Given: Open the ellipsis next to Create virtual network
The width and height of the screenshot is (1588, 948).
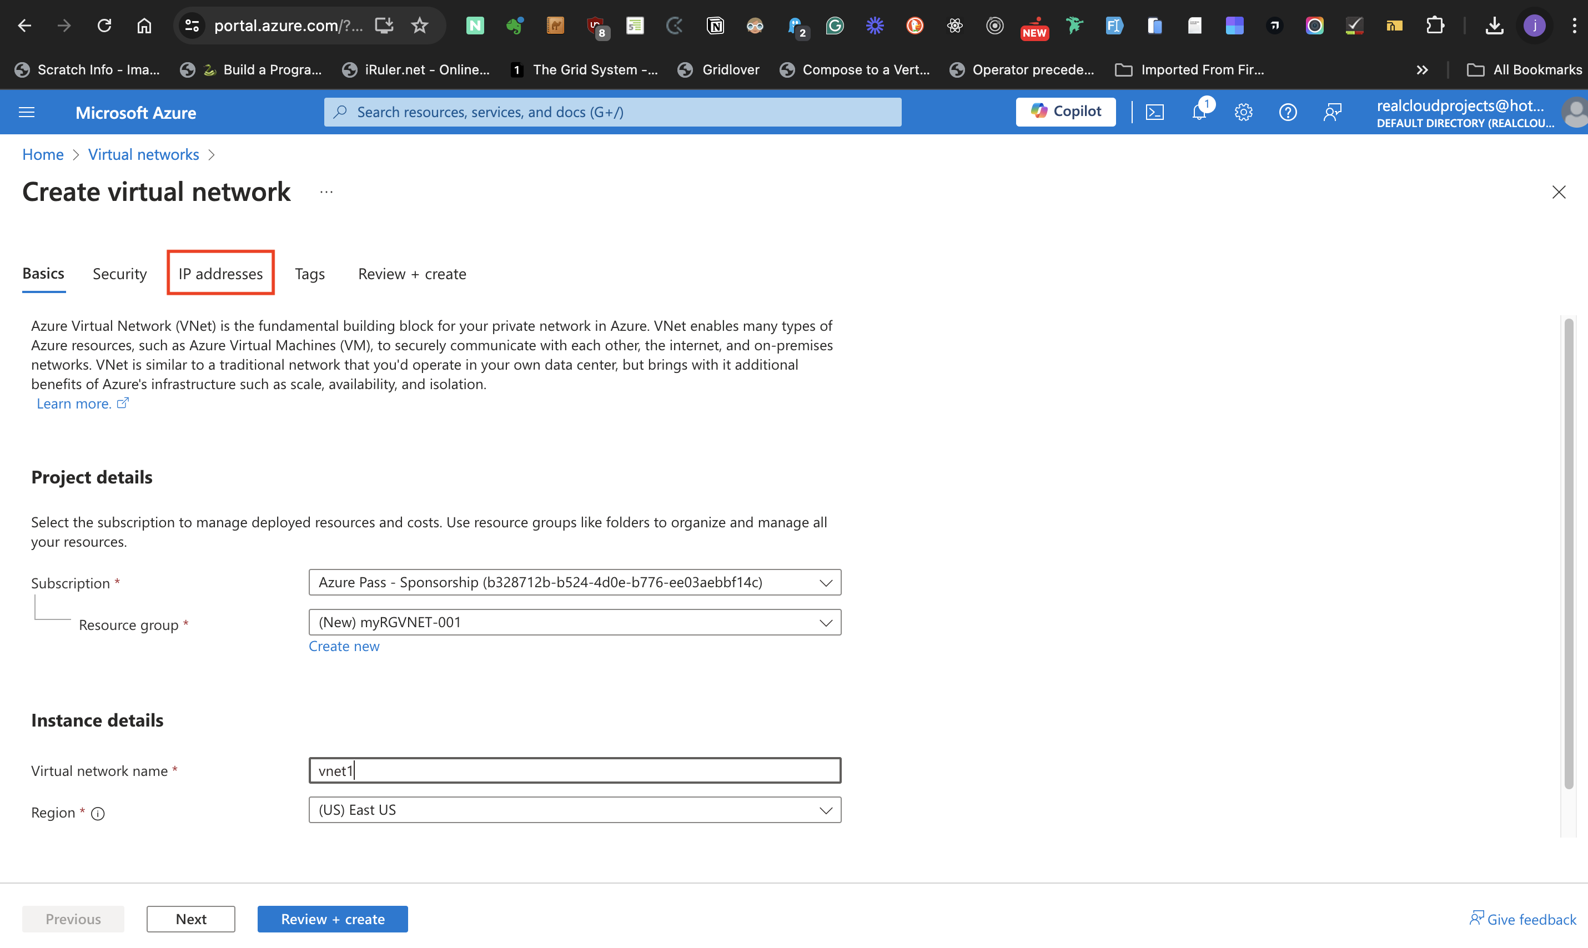Looking at the screenshot, I should tap(326, 191).
